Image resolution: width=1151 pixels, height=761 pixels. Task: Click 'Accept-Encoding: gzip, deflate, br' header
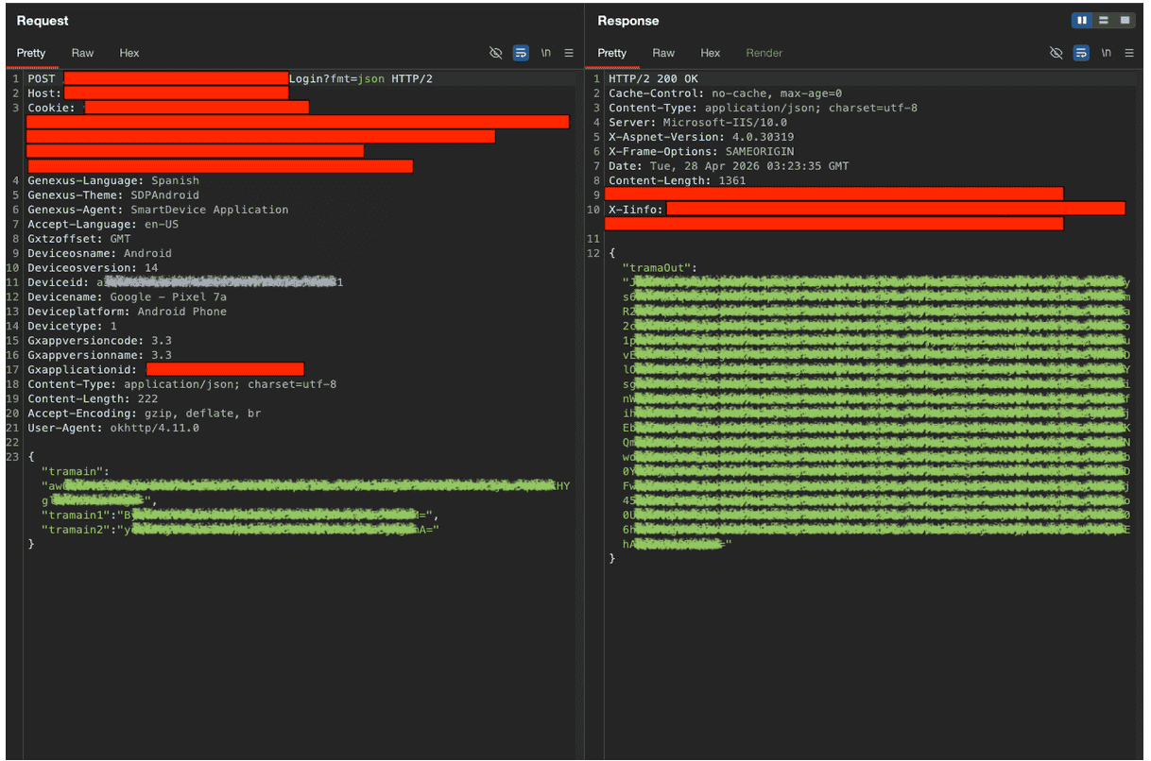(x=144, y=414)
